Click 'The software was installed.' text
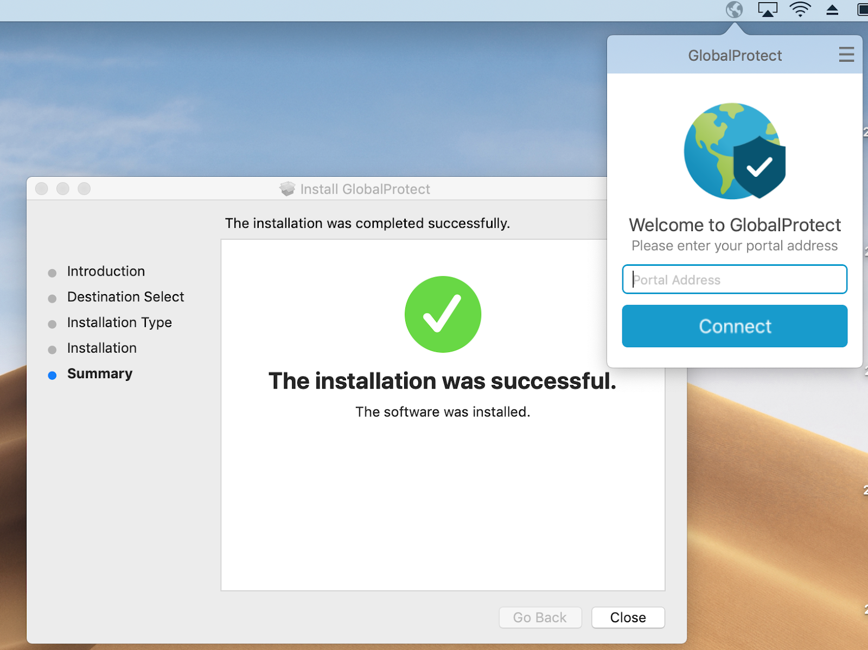The height and width of the screenshot is (650, 868). coord(443,412)
